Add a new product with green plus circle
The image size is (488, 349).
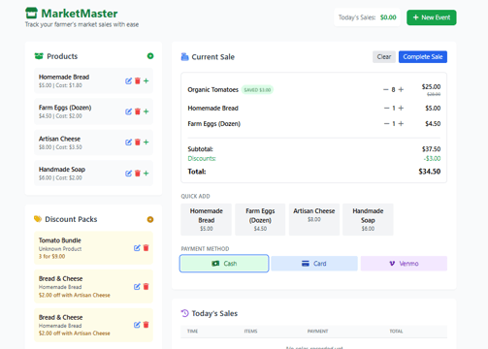pyautogui.click(x=150, y=56)
